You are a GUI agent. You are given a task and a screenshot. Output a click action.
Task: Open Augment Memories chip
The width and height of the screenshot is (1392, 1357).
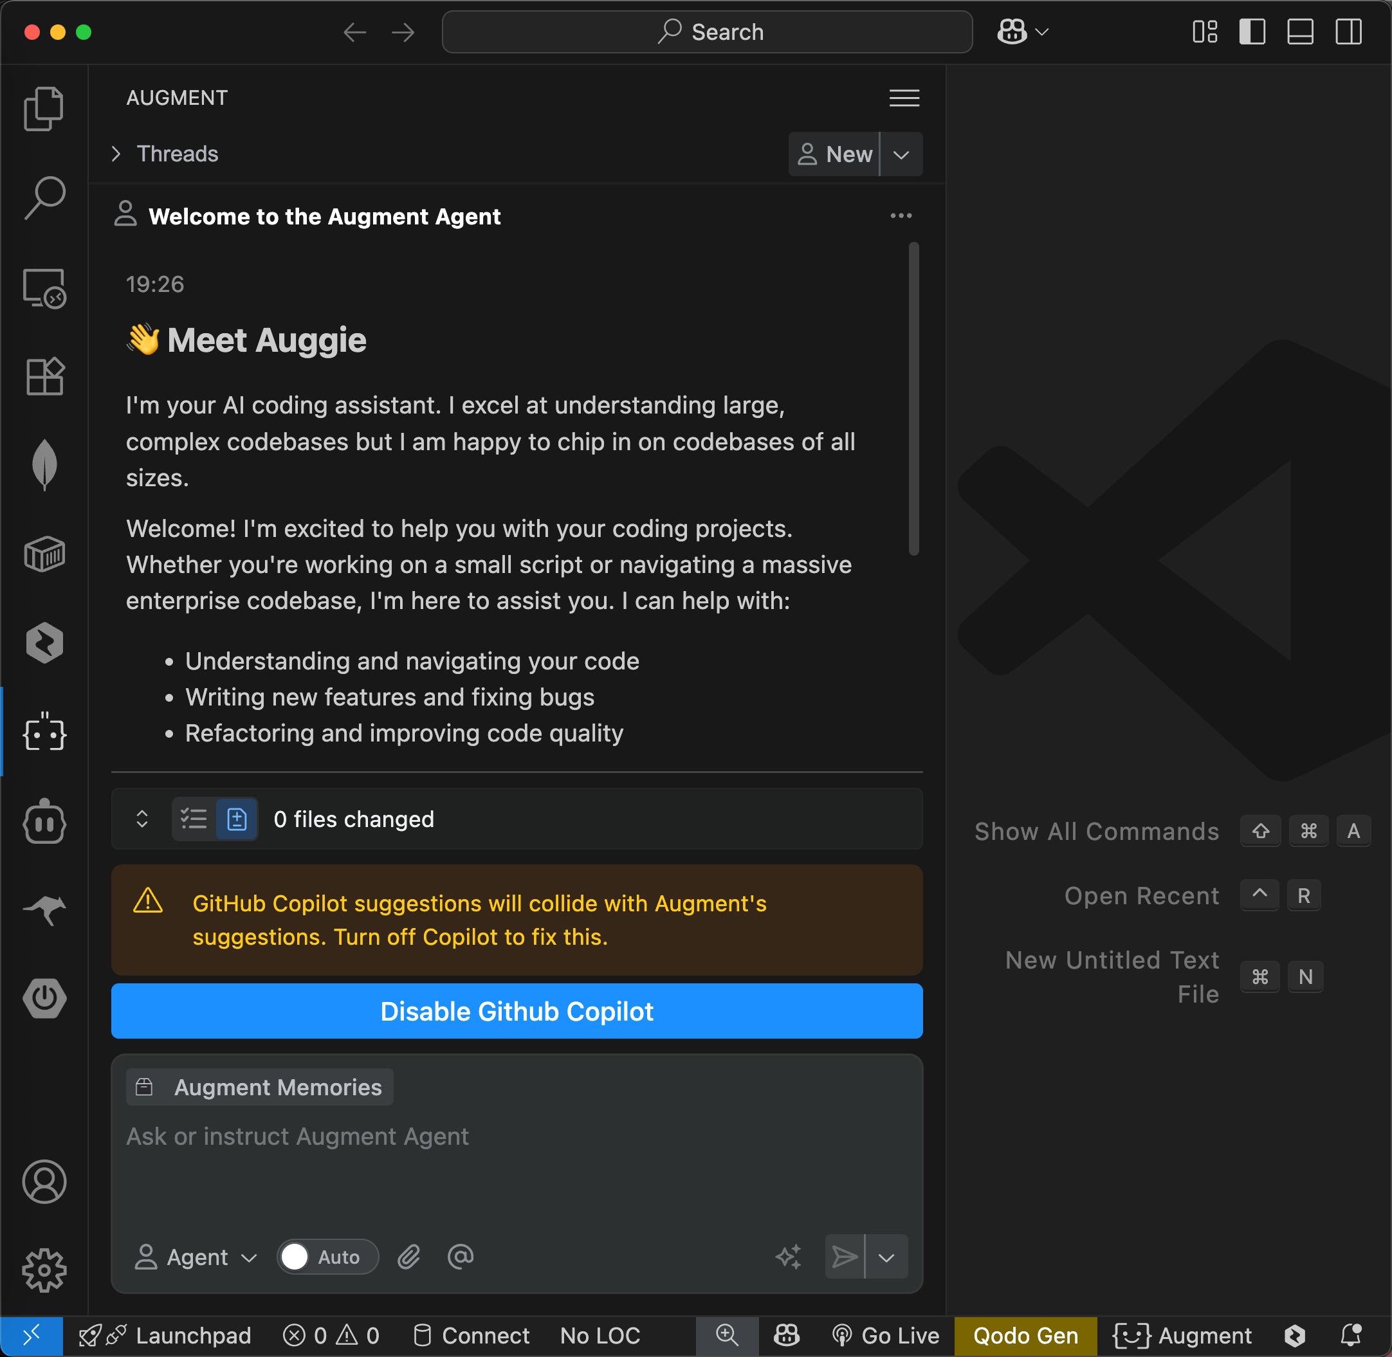tap(259, 1087)
